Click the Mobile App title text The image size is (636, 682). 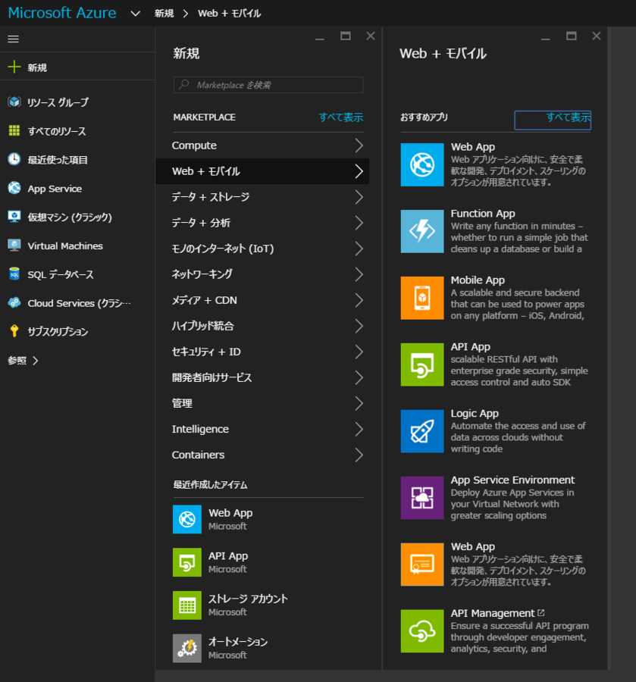point(478,280)
